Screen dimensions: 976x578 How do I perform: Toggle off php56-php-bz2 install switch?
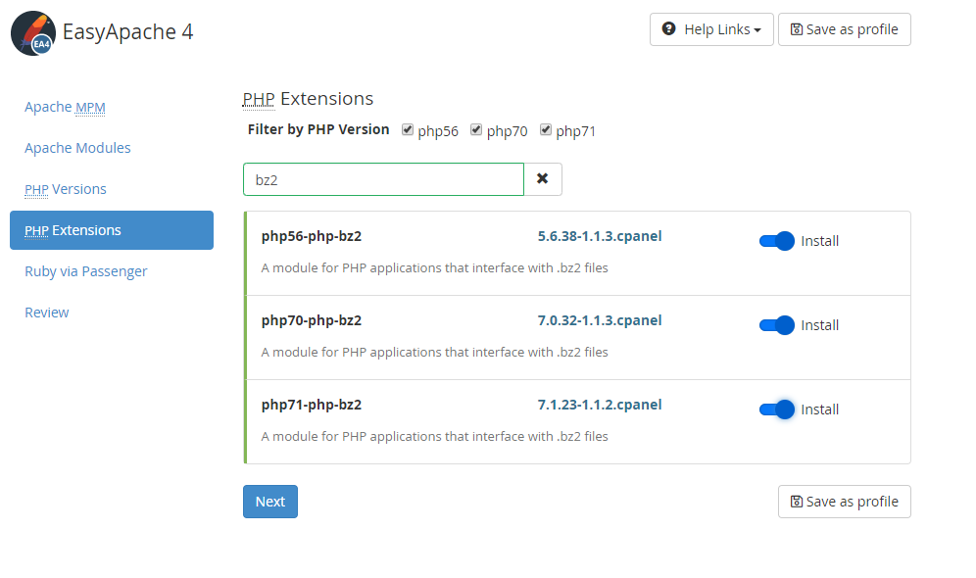pos(777,241)
